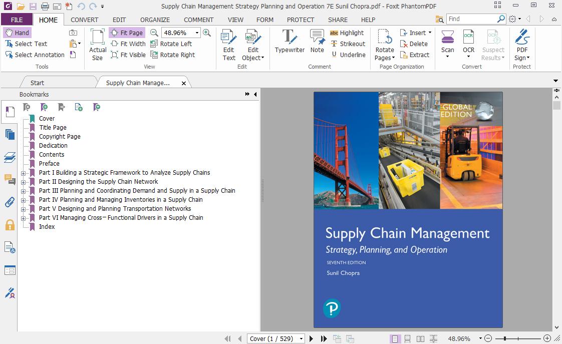This screenshot has width=562, height=344.
Task: Open the zoom percentage dropdown in ribbon
Action: point(197,33)
